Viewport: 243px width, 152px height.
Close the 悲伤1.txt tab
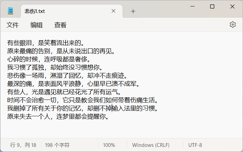coord(113,11)
